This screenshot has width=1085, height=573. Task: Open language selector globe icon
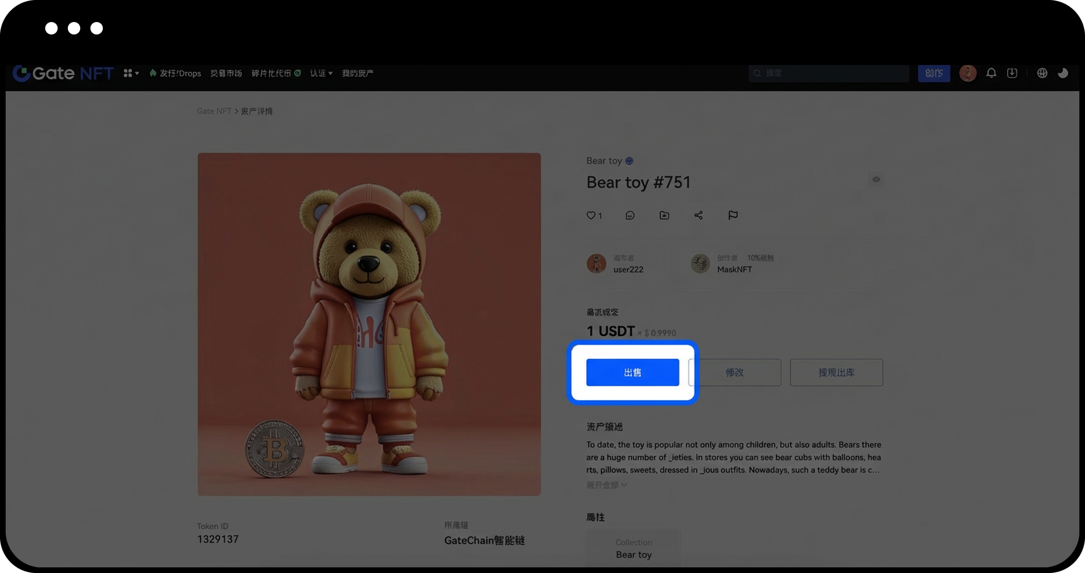(x=1042, y=73)
